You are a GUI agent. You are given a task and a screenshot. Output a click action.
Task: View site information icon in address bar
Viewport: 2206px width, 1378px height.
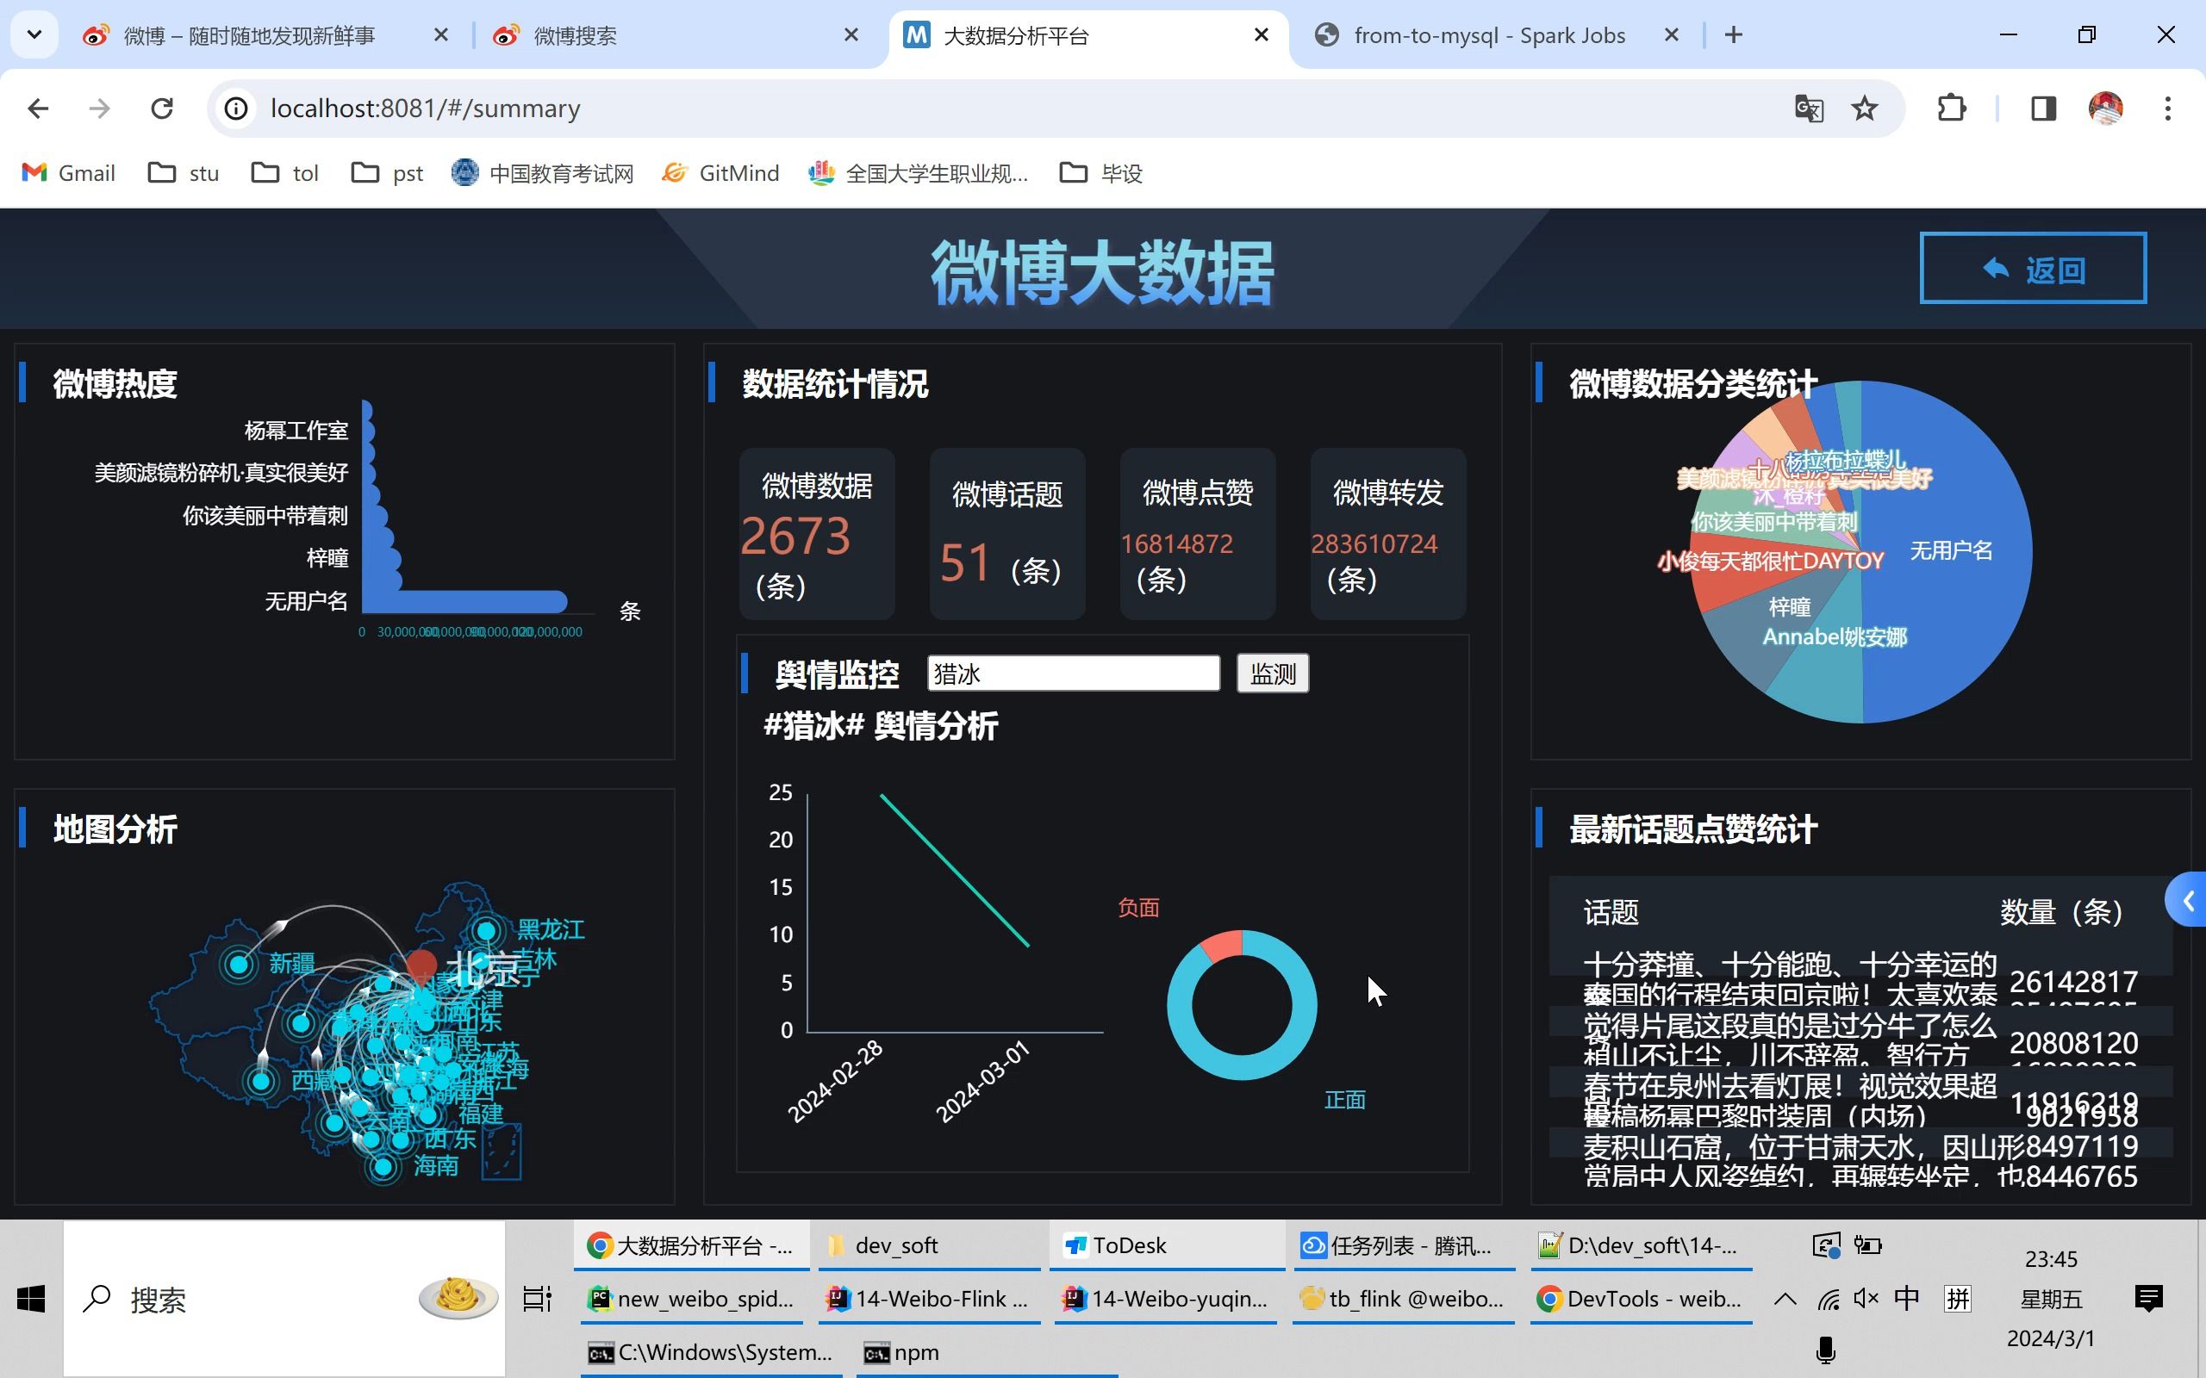click(236, 109)
